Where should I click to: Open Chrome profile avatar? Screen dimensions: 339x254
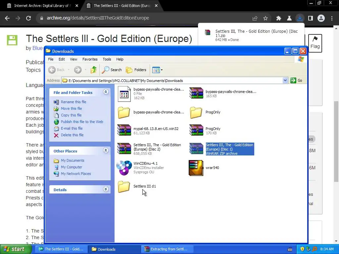click(321, 19)
